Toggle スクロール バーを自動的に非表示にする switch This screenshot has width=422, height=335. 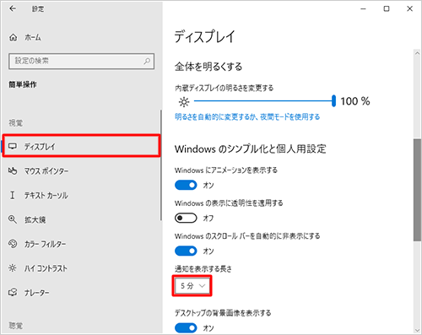[x=186, y=251]
